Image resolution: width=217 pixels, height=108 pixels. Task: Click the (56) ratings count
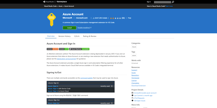(123, 18)
